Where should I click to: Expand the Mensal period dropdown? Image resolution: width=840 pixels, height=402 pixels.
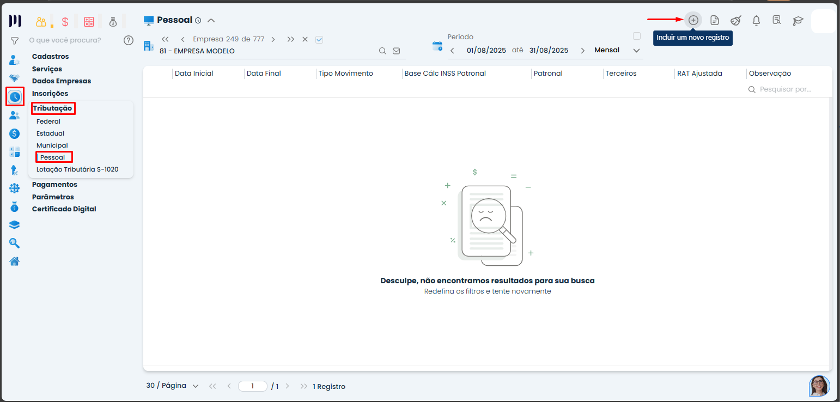coord(636,50)
